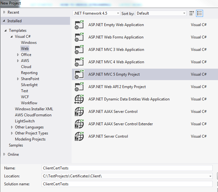Image resolution: width=218 pixels, height=192 pixels.
Task: Switch to small icons grid view
Action: tap(192, 13)
